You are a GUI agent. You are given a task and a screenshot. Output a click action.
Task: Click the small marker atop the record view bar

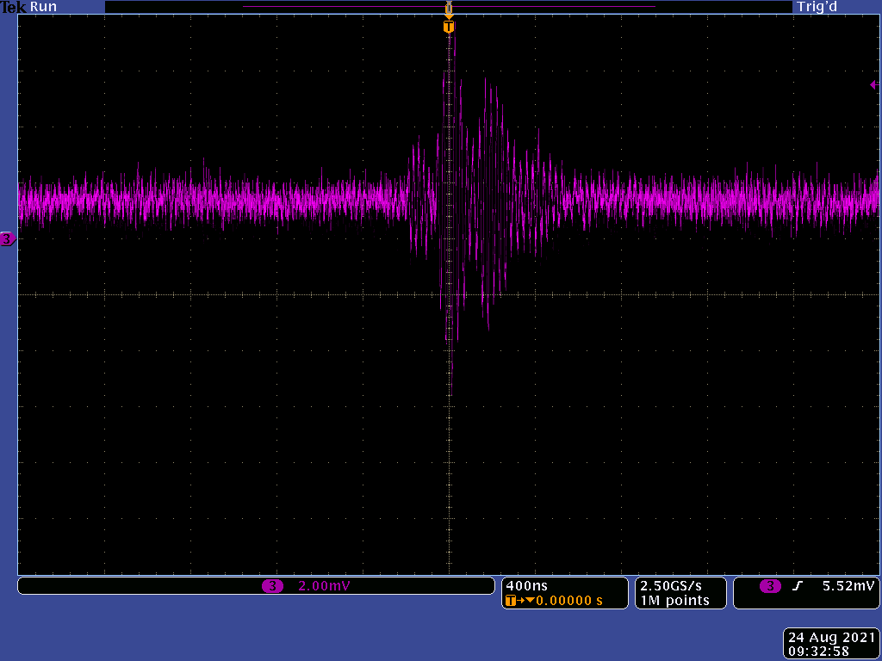point(449,8)
